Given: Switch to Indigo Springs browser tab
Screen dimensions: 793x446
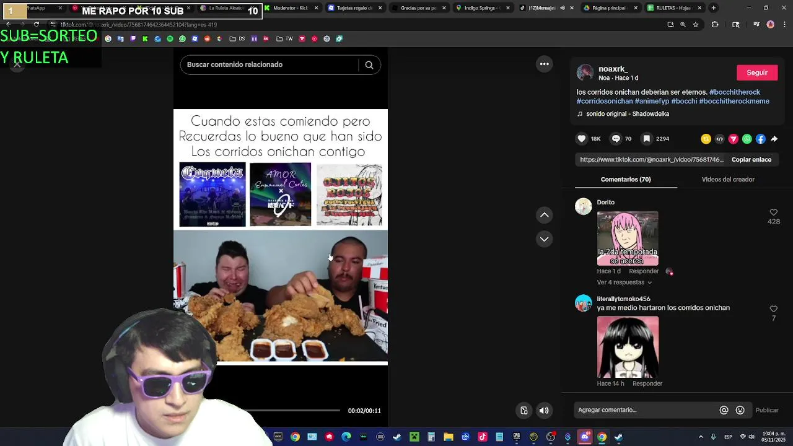Looking at the screenshot, I should pyautogui.click(x=482, y=8).
